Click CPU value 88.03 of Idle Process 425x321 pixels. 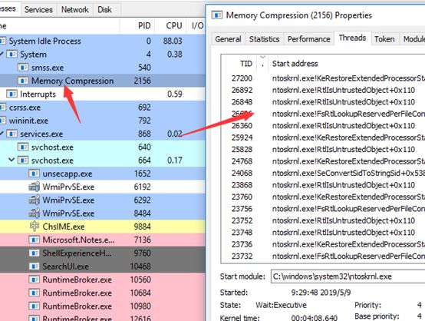click(173, 41)
